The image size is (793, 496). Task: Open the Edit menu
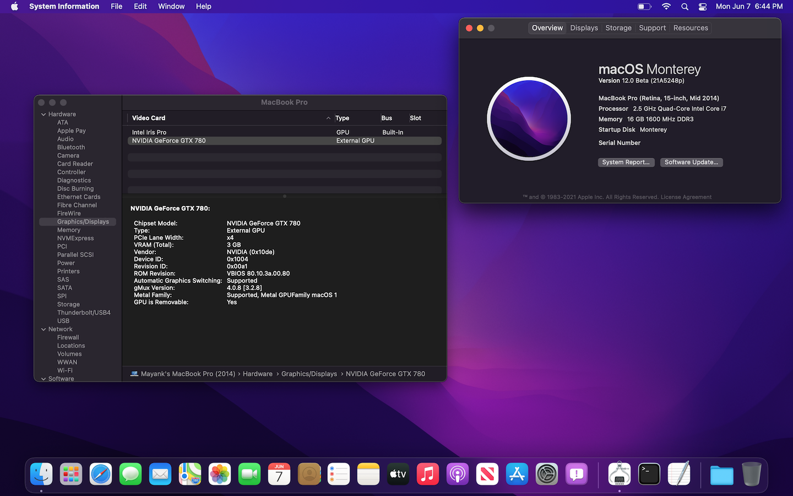coord(140,7)
